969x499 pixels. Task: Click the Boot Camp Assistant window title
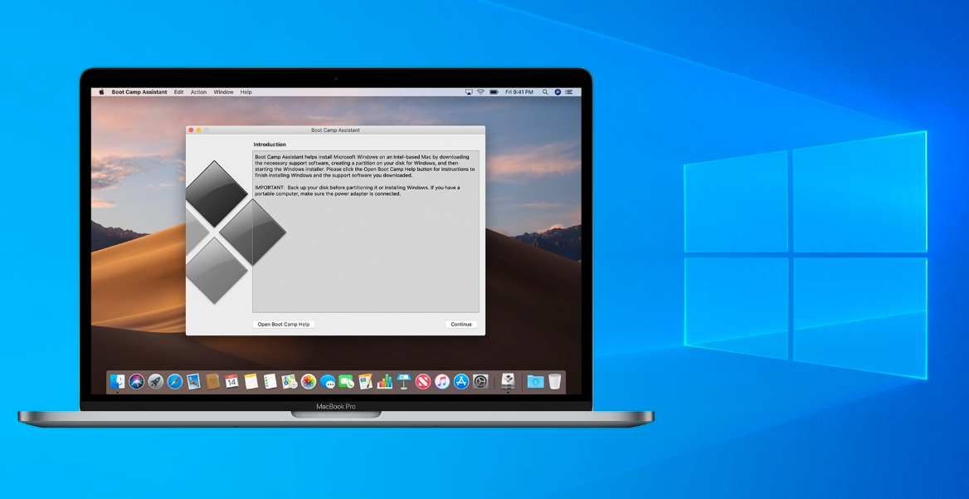click(335, 130)
